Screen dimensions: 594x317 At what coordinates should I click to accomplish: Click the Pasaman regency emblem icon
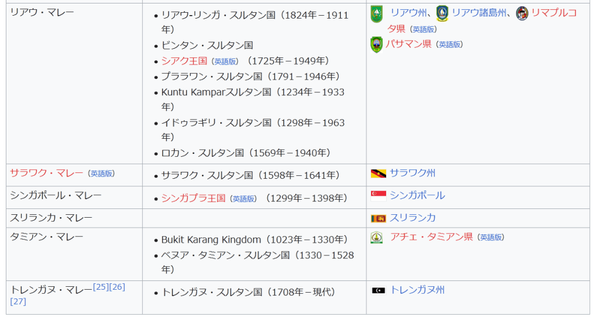coord(376,44)
